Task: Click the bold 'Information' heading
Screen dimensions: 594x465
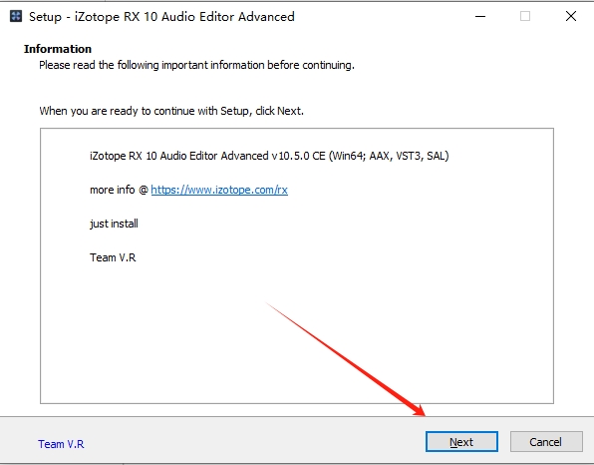Action: pos(58,49)
